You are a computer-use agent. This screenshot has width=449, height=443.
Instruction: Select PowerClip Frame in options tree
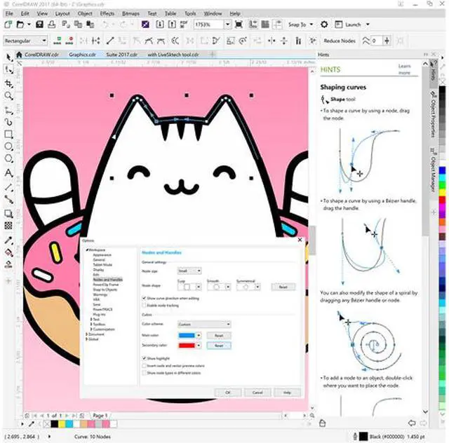coord(105,285)
